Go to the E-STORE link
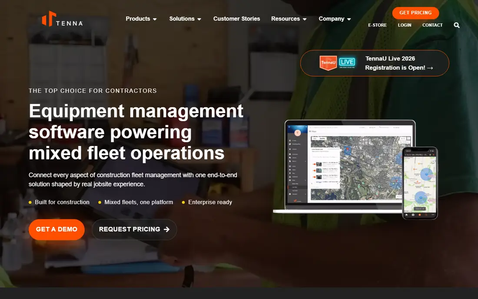The image size is (478, 299). pos(377,25)
